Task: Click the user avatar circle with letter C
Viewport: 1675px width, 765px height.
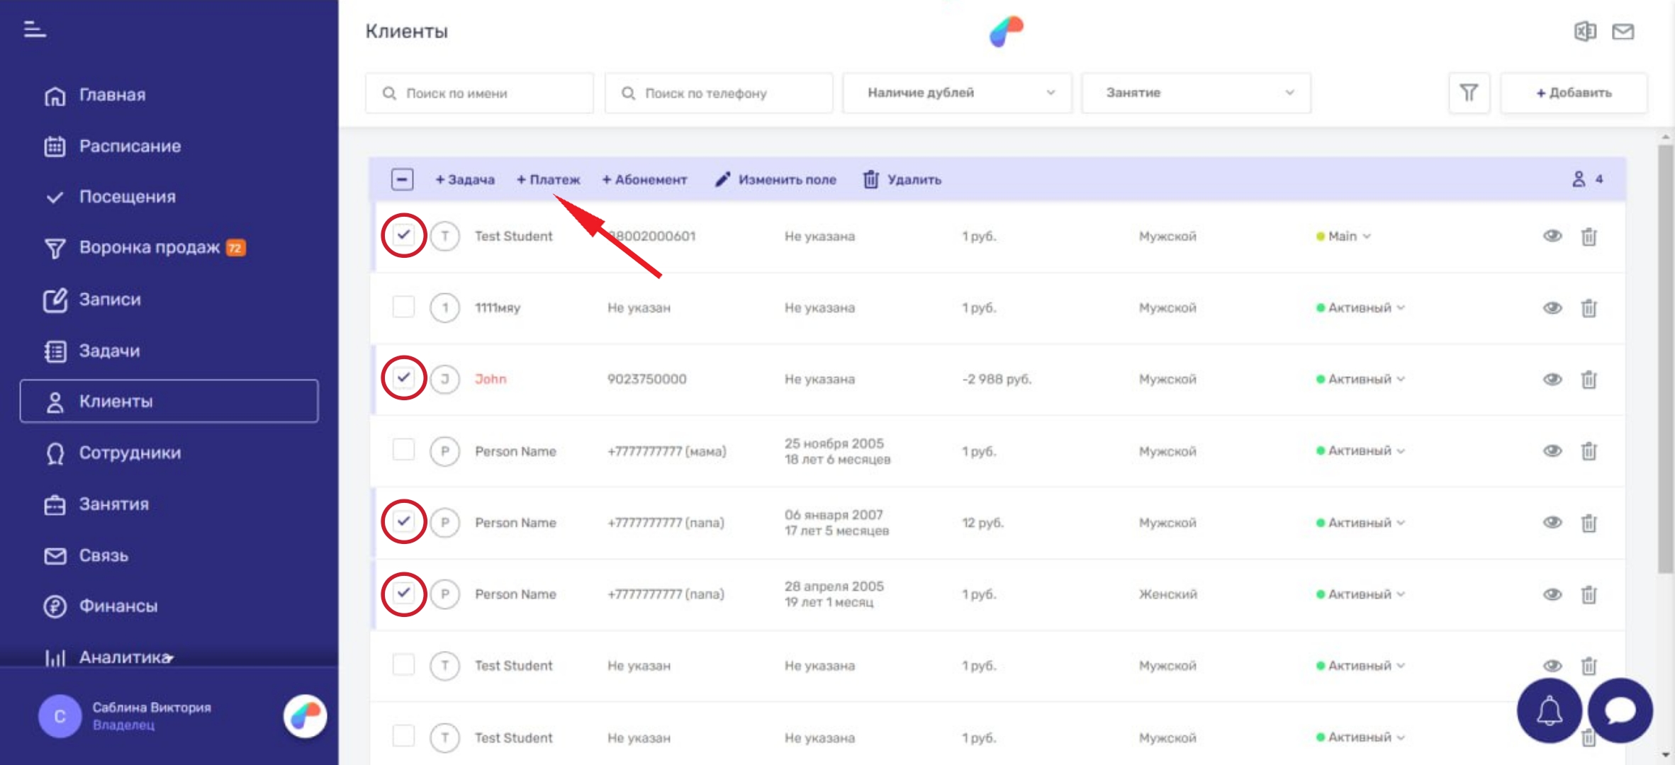Action: point(60,716)
